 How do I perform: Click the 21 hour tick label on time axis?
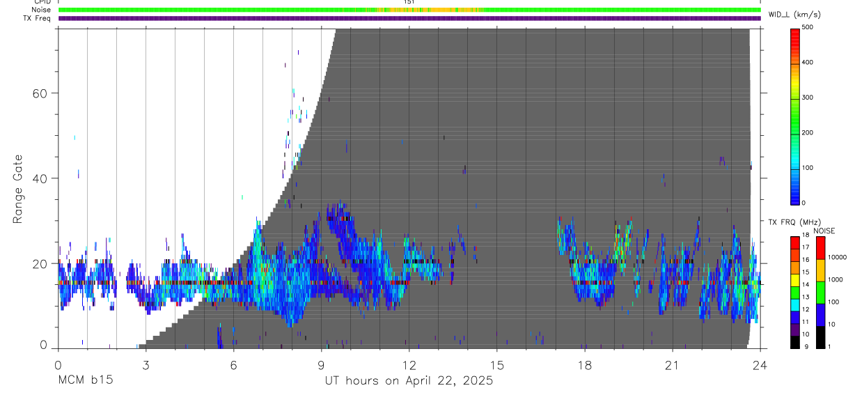pos(672,364)
